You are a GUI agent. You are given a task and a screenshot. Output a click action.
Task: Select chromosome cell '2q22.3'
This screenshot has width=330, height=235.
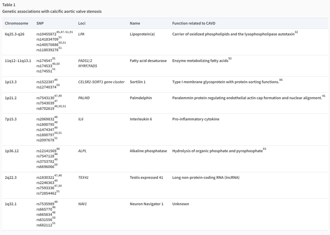point(10,177)
